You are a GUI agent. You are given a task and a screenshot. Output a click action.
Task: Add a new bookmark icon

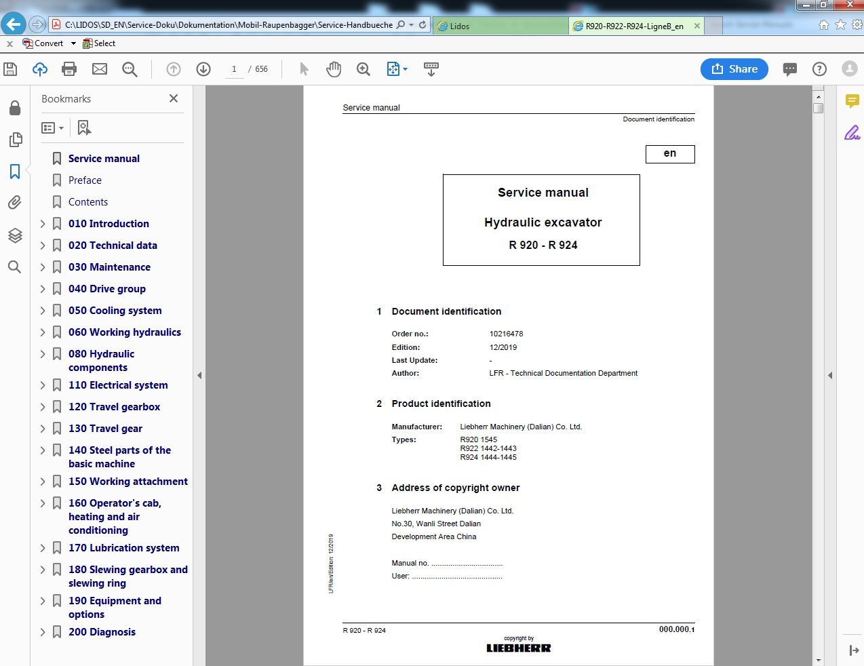pos(84,128)
